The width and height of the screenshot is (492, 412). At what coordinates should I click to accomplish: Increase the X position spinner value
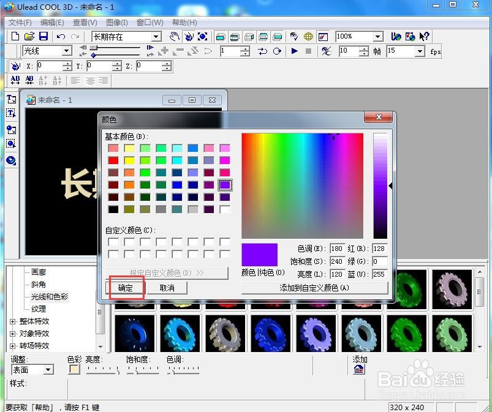[x=67, y=63]
